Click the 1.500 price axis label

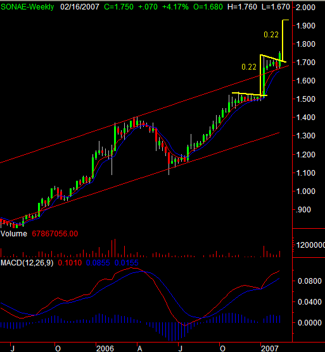305,99
